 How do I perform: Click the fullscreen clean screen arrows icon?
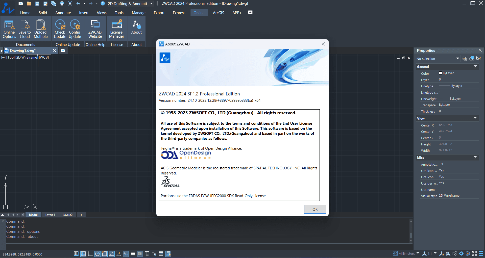(x=474, y=253)
